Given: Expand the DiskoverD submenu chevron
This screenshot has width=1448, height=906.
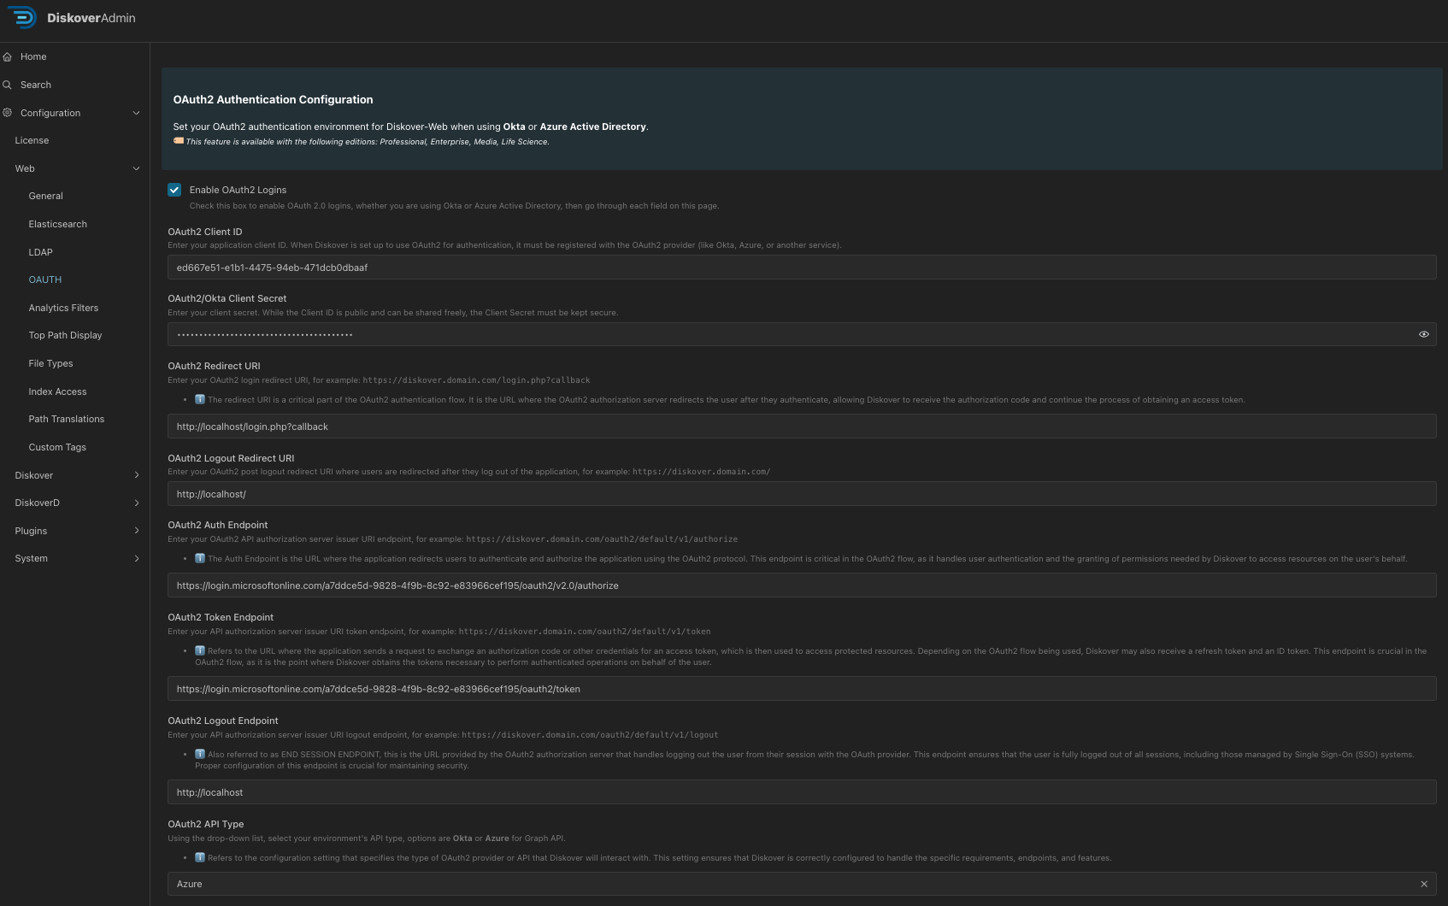Looking at the screenshot, I should (x=137, y=503).
